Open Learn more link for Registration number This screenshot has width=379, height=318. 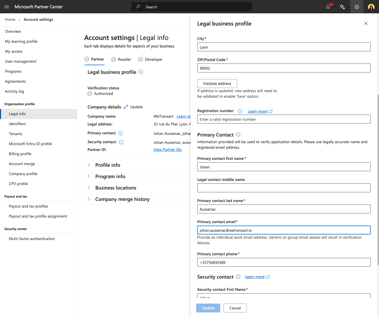[260, 111]
